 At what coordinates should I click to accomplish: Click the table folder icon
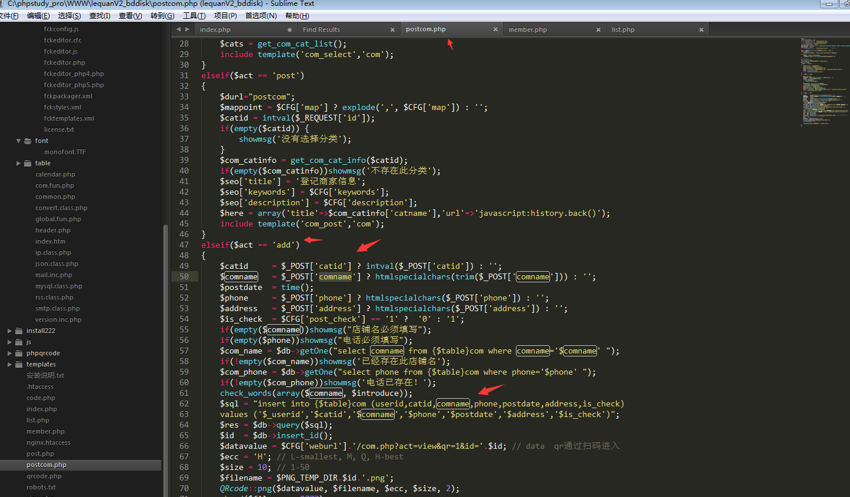click(x=28, y=164)
